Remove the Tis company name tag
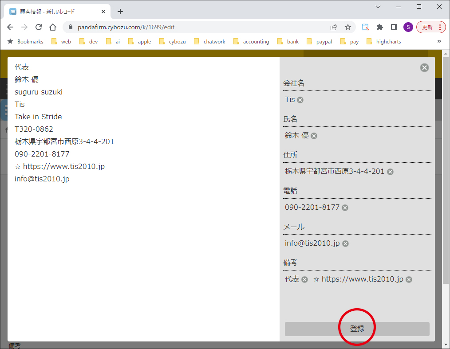This screenshot has height=349, width=450. pos(300,100)
